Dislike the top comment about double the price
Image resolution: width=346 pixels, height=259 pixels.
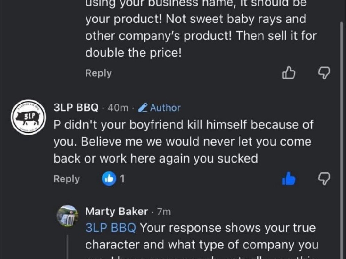(324, 73)
